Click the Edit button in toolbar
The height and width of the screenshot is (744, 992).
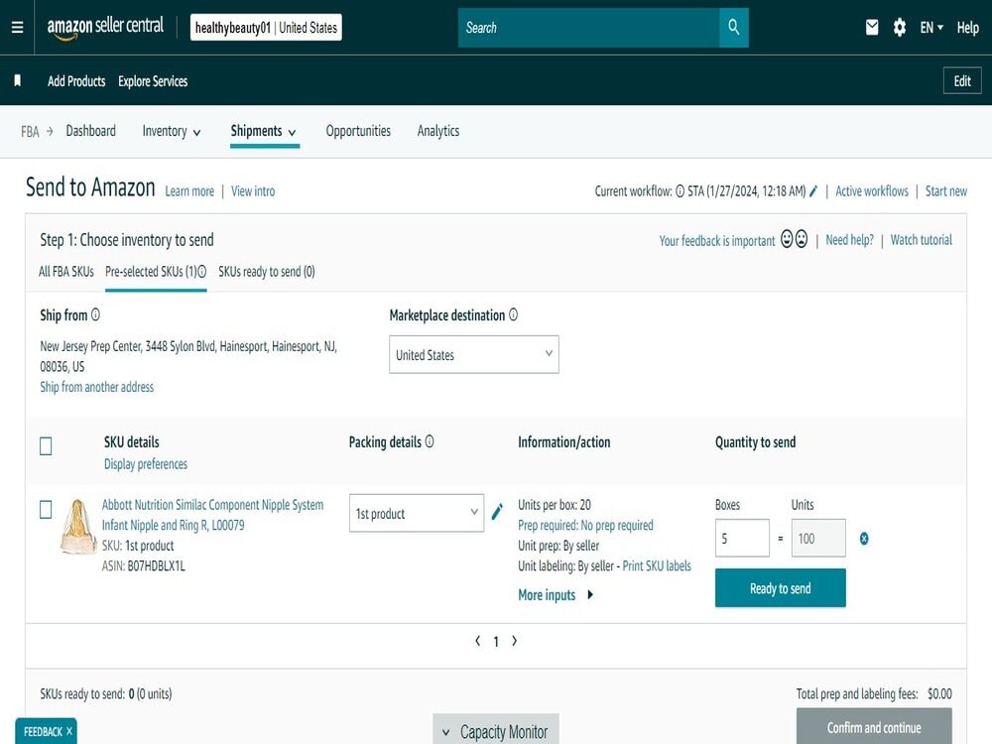point(962,80)
